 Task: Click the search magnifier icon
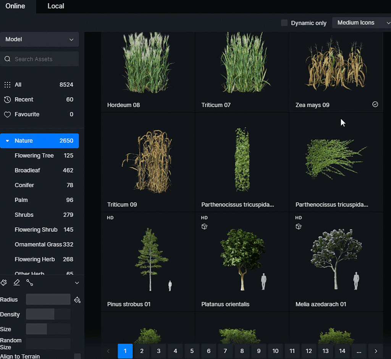tap(8, 59)
